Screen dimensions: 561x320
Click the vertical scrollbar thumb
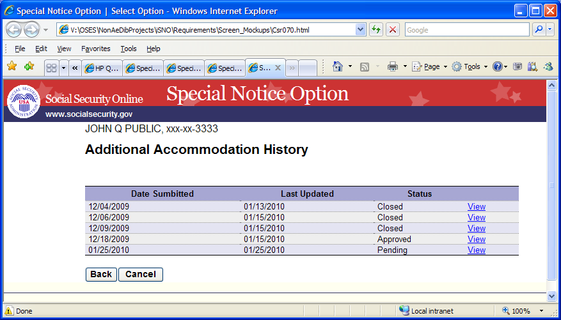[x=551, y=185]
